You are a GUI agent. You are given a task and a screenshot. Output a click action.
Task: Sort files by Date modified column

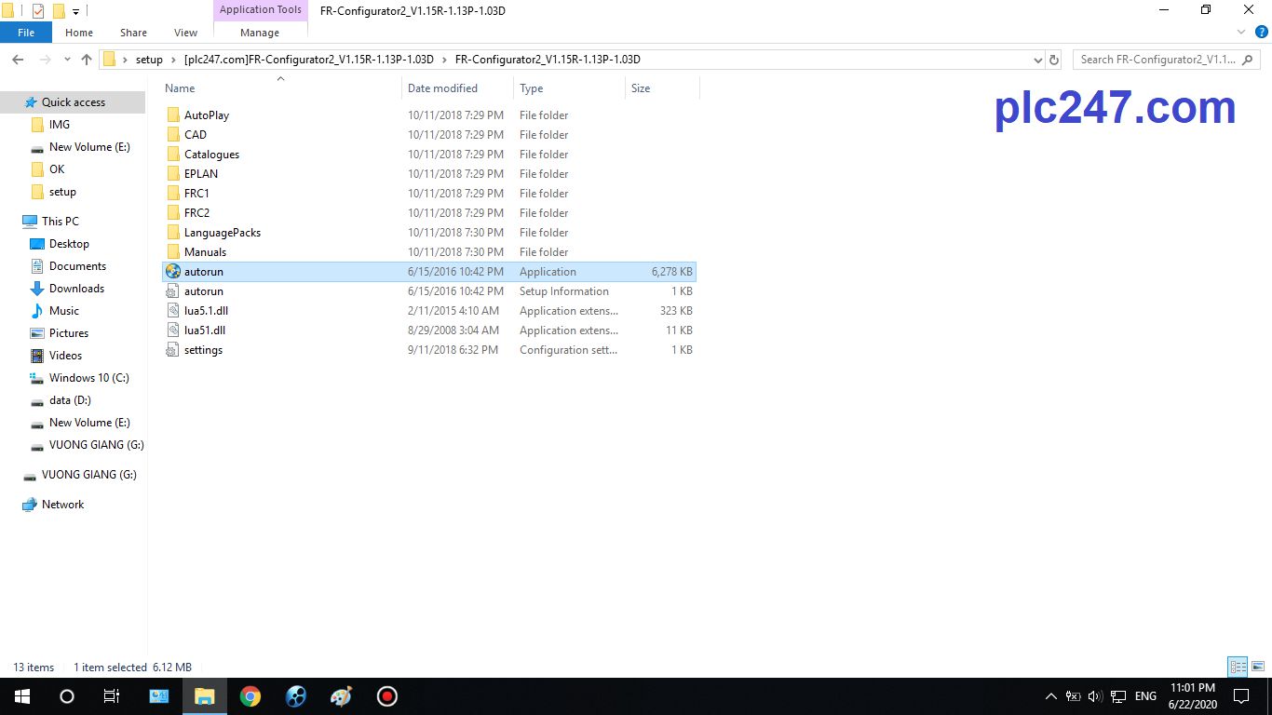[442, 88]
